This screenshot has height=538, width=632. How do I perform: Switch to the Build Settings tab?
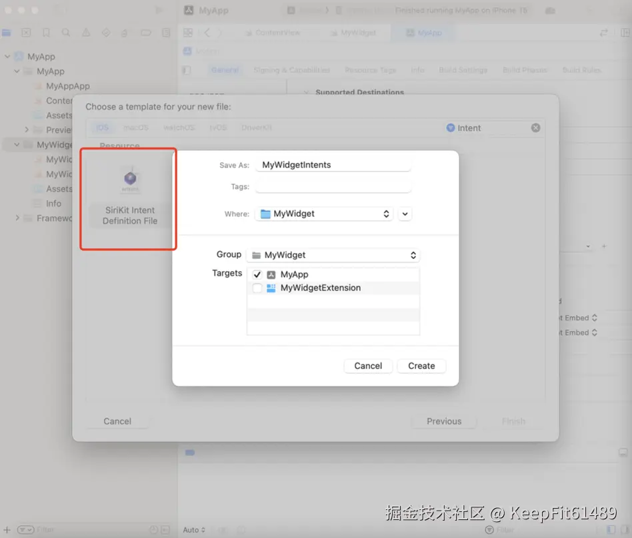[463, 70]
